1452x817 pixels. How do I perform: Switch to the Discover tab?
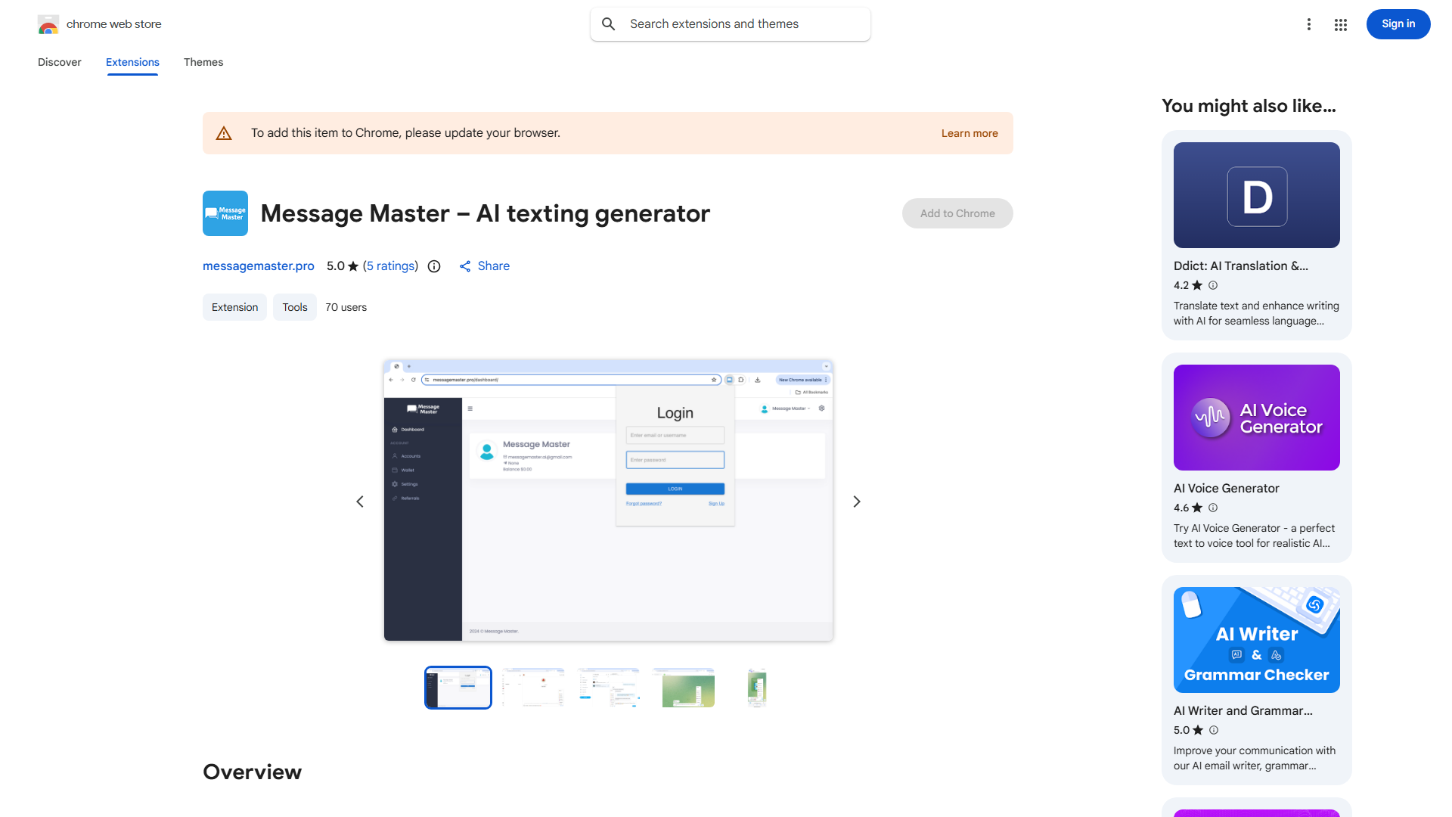coord(59,62)
